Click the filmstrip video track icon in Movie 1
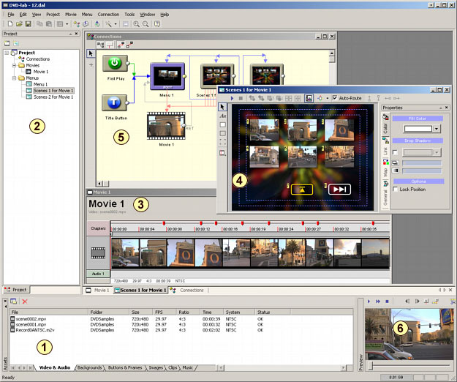 coord(98,252)
